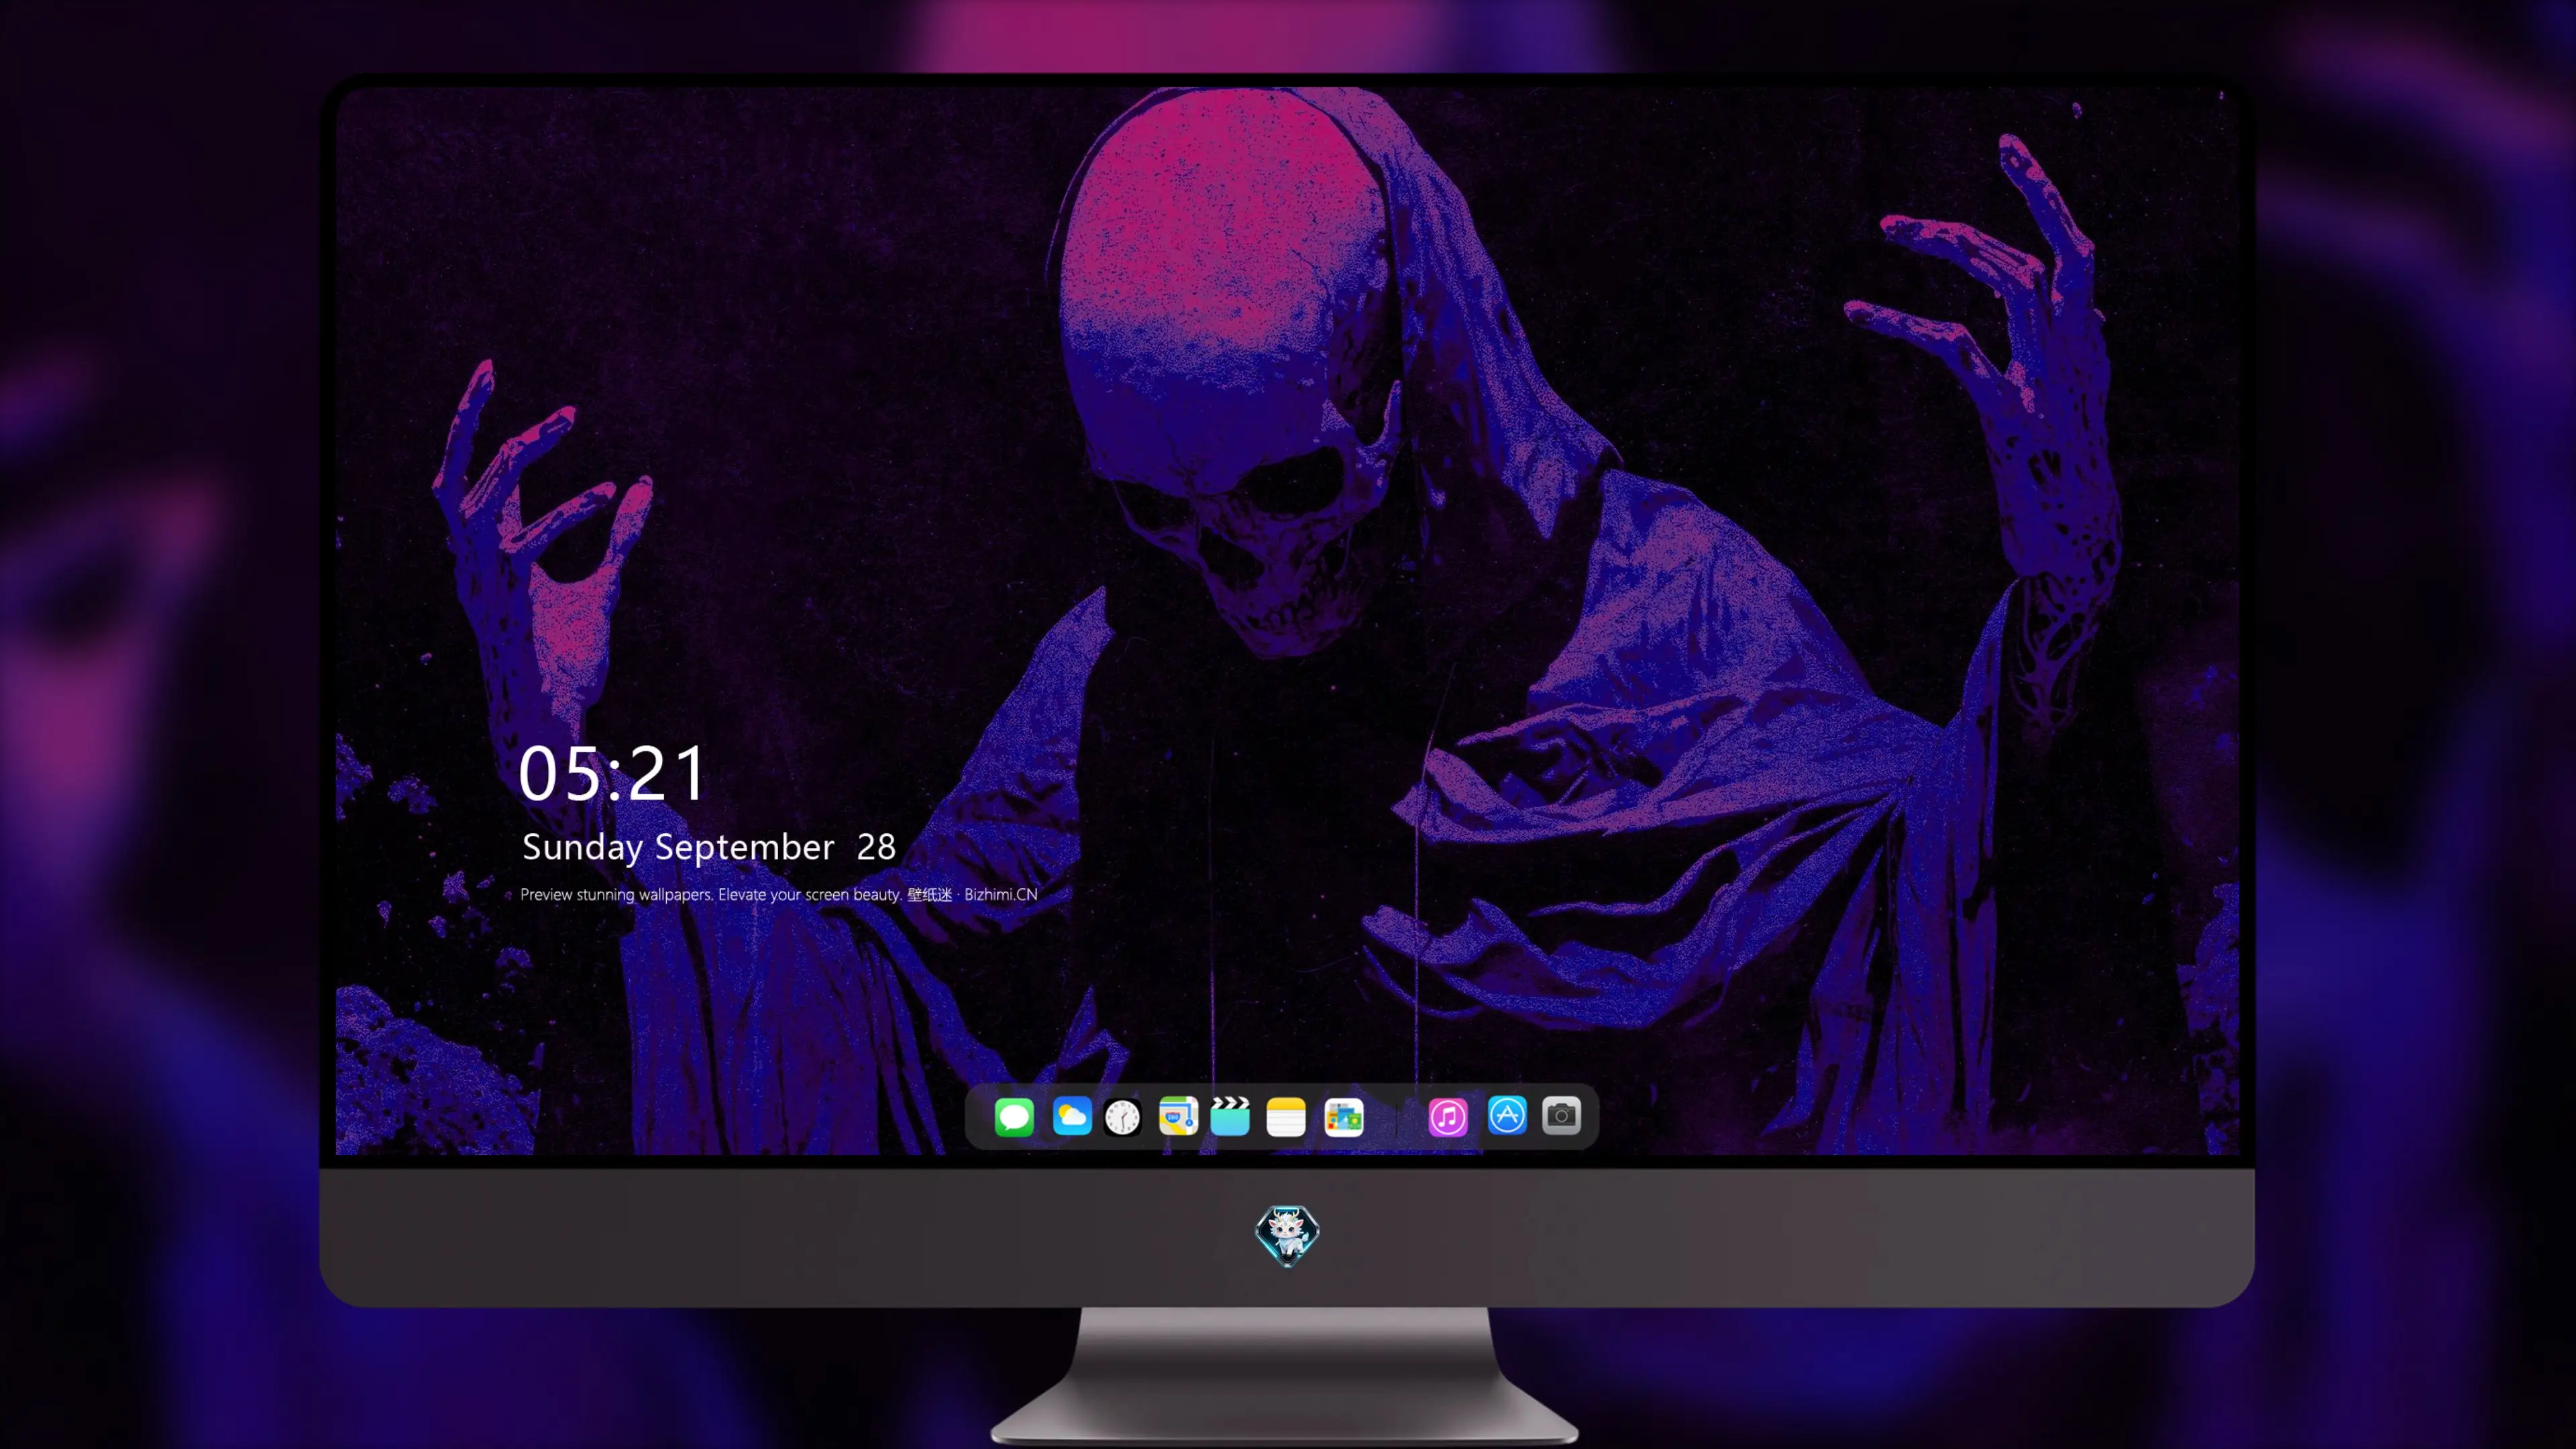Viewport: 2576px width, 1449px height.
Task: Click the dragon mascot logo on monitor chin
Action: (1287, 1235)
